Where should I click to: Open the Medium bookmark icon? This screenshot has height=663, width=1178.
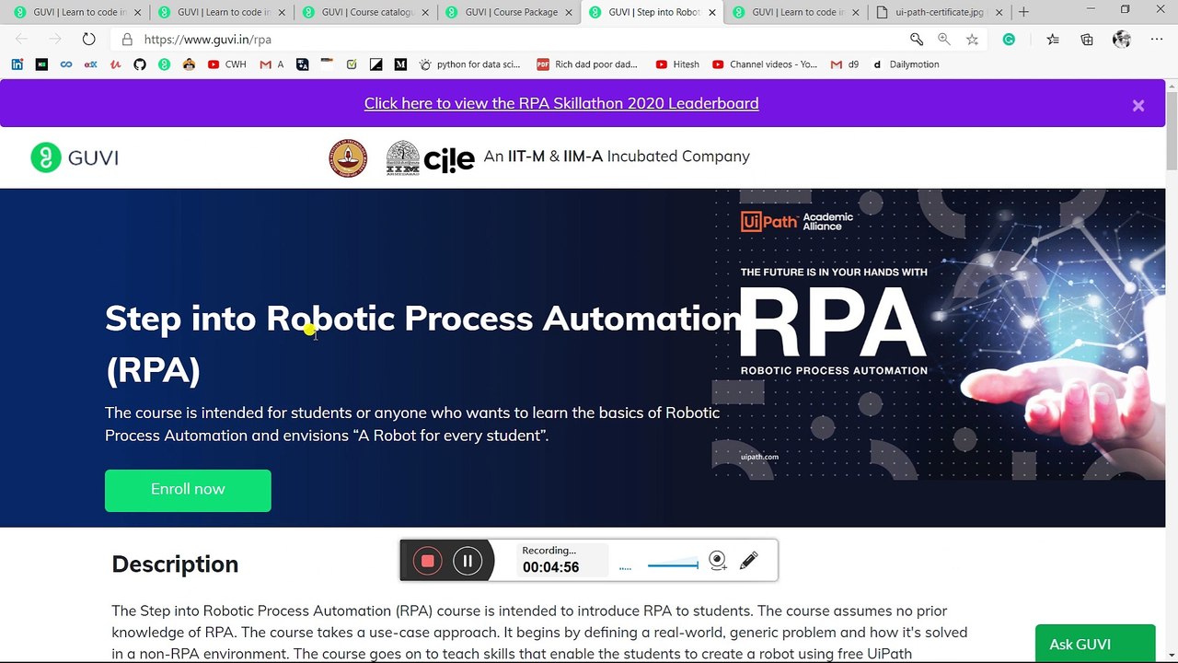click(400, 64)
